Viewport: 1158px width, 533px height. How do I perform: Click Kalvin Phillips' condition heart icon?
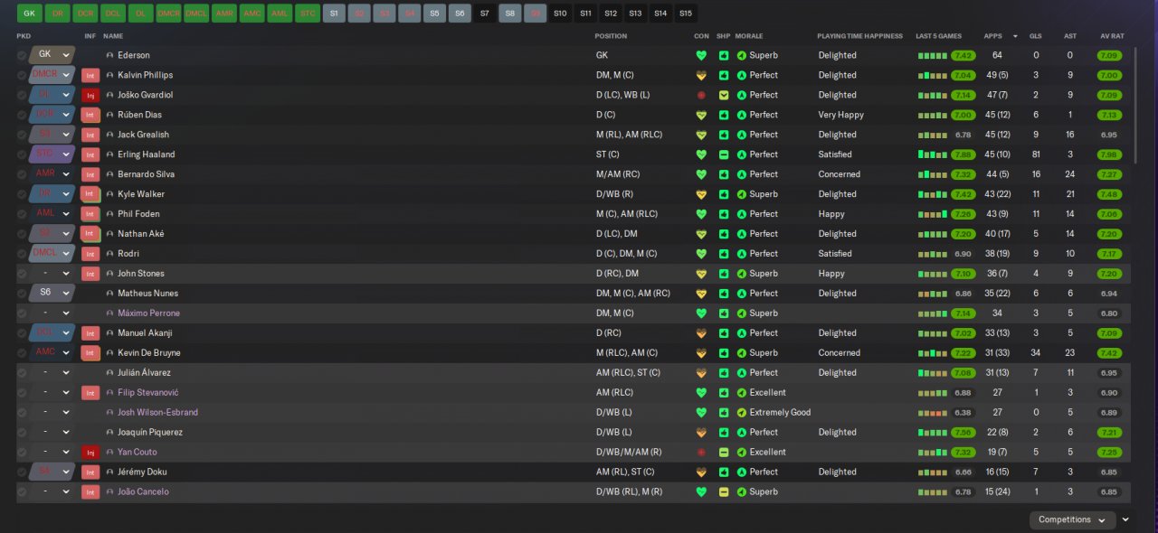click(x=701, y=75)
